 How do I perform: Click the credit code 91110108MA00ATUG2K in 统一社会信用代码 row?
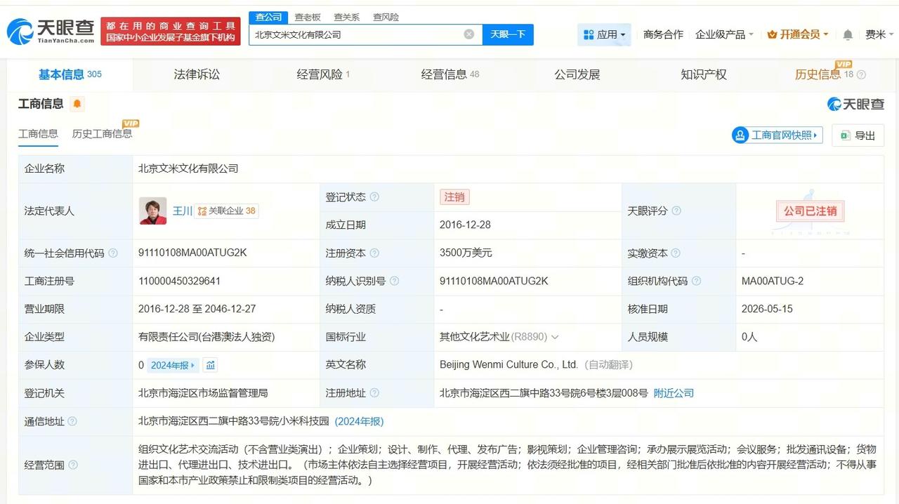pyautogui.click(x=193, y=253)
